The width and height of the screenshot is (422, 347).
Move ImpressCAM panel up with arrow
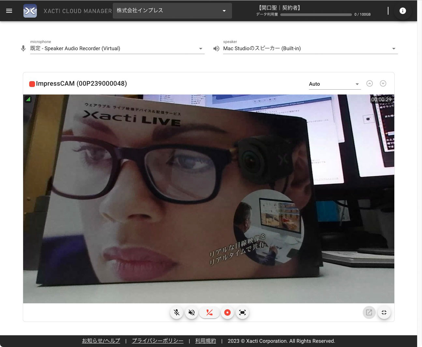(370, 83)
